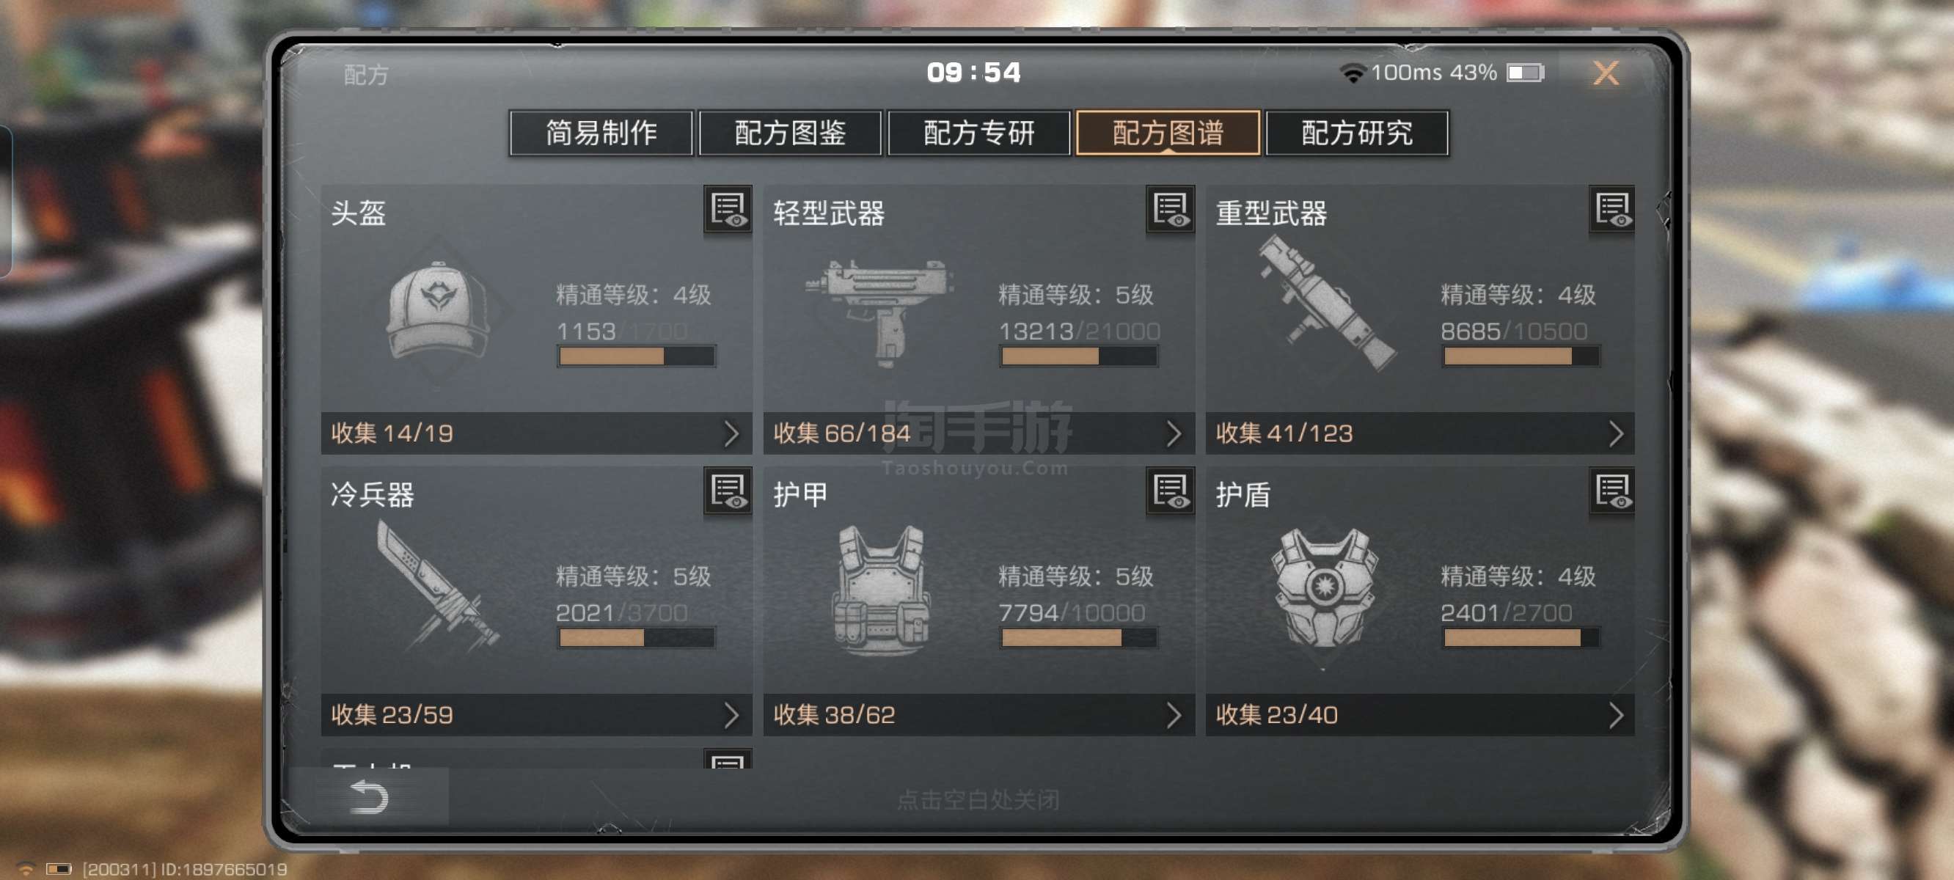This screenshot has height=880, width=1954.
Task: Close the recipe panel with orange X
Action: point(1605,73)
